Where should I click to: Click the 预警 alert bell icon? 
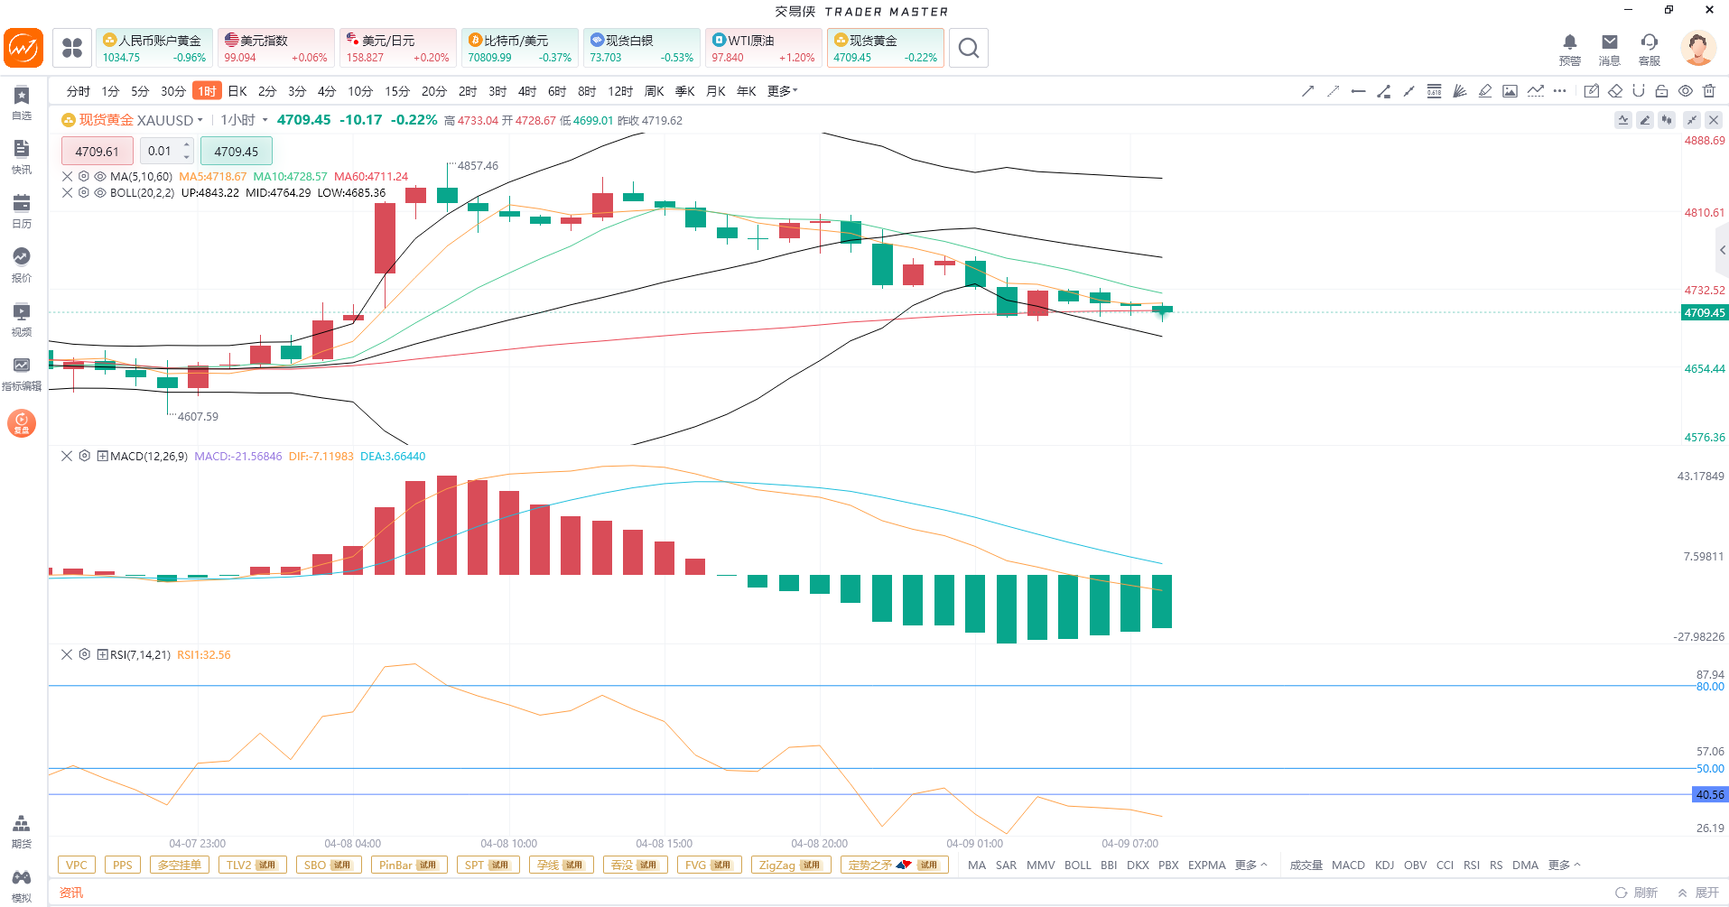point(1570,50)
